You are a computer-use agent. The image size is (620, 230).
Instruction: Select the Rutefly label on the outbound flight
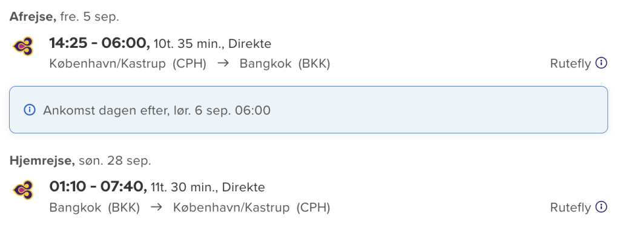tap(570, 63)
